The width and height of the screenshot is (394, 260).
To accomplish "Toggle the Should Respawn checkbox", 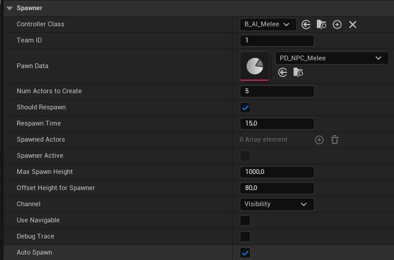I will click(x=245, y=108).
